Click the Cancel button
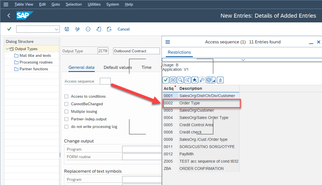The width and height of the screenshot is (322, 185). tap(123, 29)
